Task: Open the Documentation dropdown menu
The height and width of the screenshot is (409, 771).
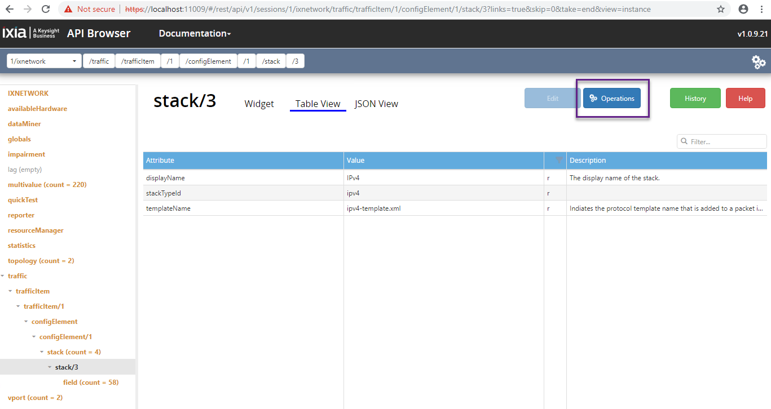Action: [x=195, y=34]
